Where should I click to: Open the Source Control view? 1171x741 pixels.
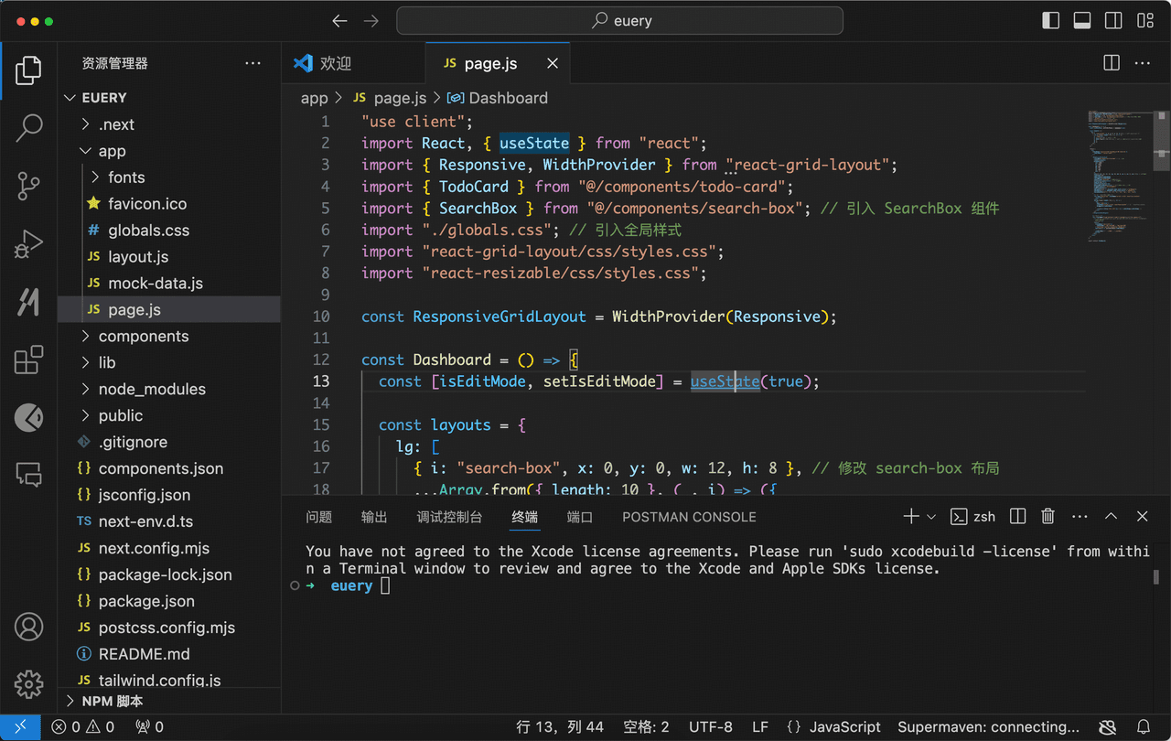point(28,187)
